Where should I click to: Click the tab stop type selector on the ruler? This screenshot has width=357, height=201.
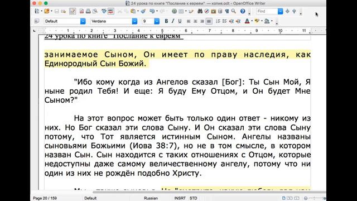tap(35, 31)
